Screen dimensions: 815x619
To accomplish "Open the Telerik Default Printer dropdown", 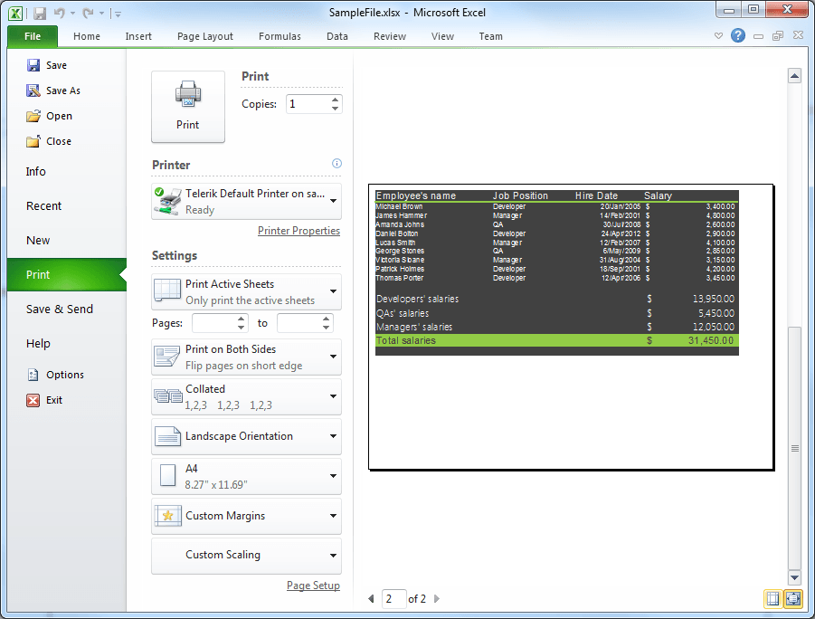I will click(246, 201).
